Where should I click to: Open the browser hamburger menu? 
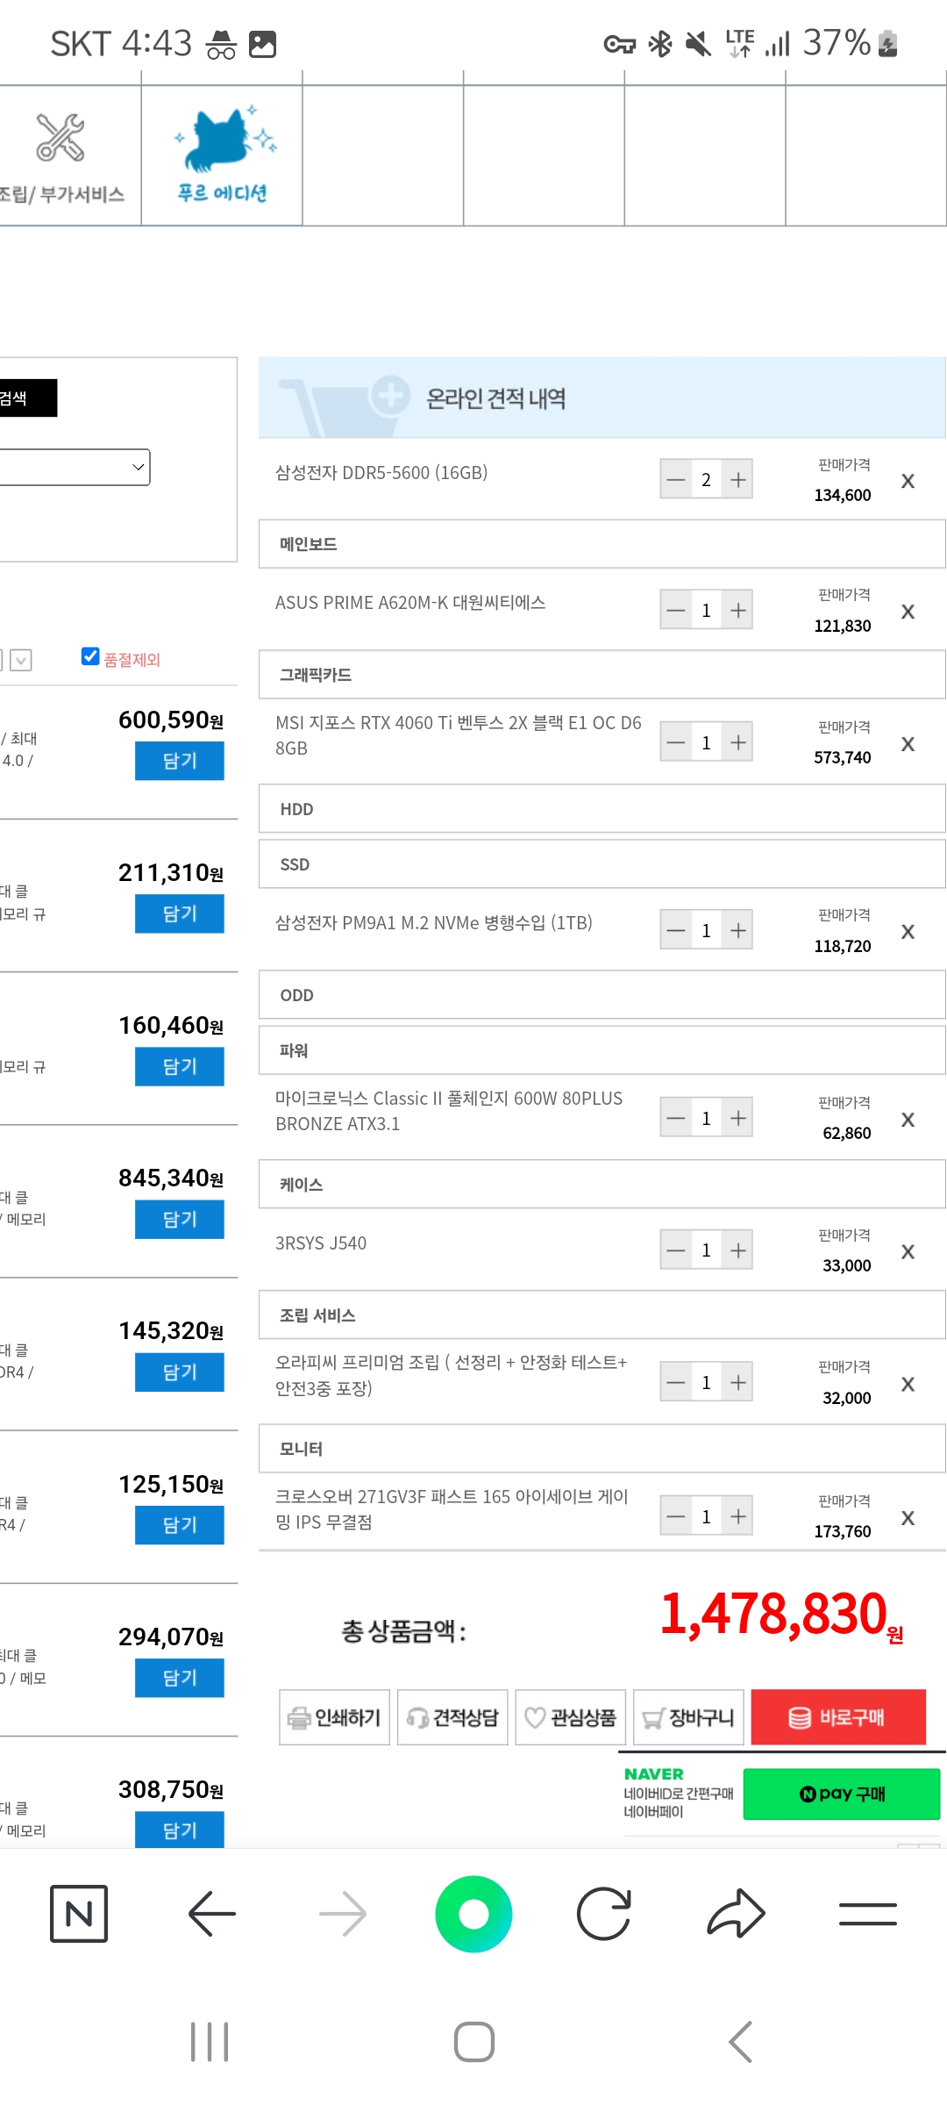pyautogui.click(x=867, y=1914)
